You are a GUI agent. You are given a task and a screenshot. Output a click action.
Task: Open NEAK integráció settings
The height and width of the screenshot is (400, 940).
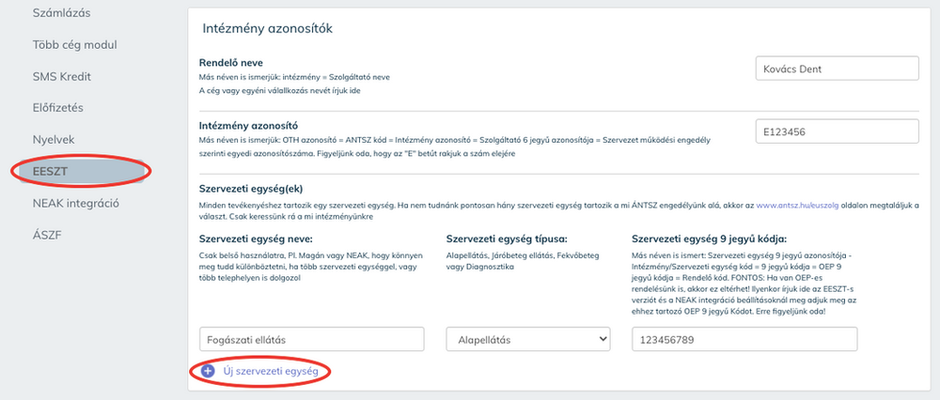tap(76, 202)
